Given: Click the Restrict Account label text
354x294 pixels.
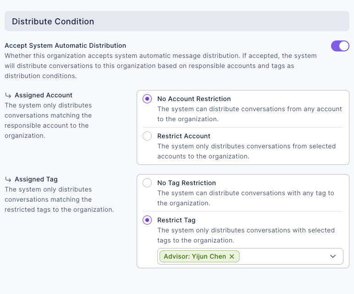Looking at the screenshot, I should [184, 136].
